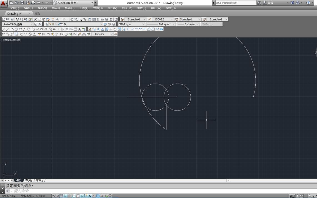Viewport: 317px width, 198px height.
Task: Click the Multiline Text (A) tool
Action: (79, 29)
